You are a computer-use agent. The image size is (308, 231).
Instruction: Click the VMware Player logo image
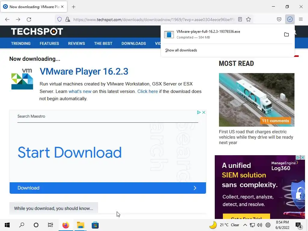click(22, 79)
